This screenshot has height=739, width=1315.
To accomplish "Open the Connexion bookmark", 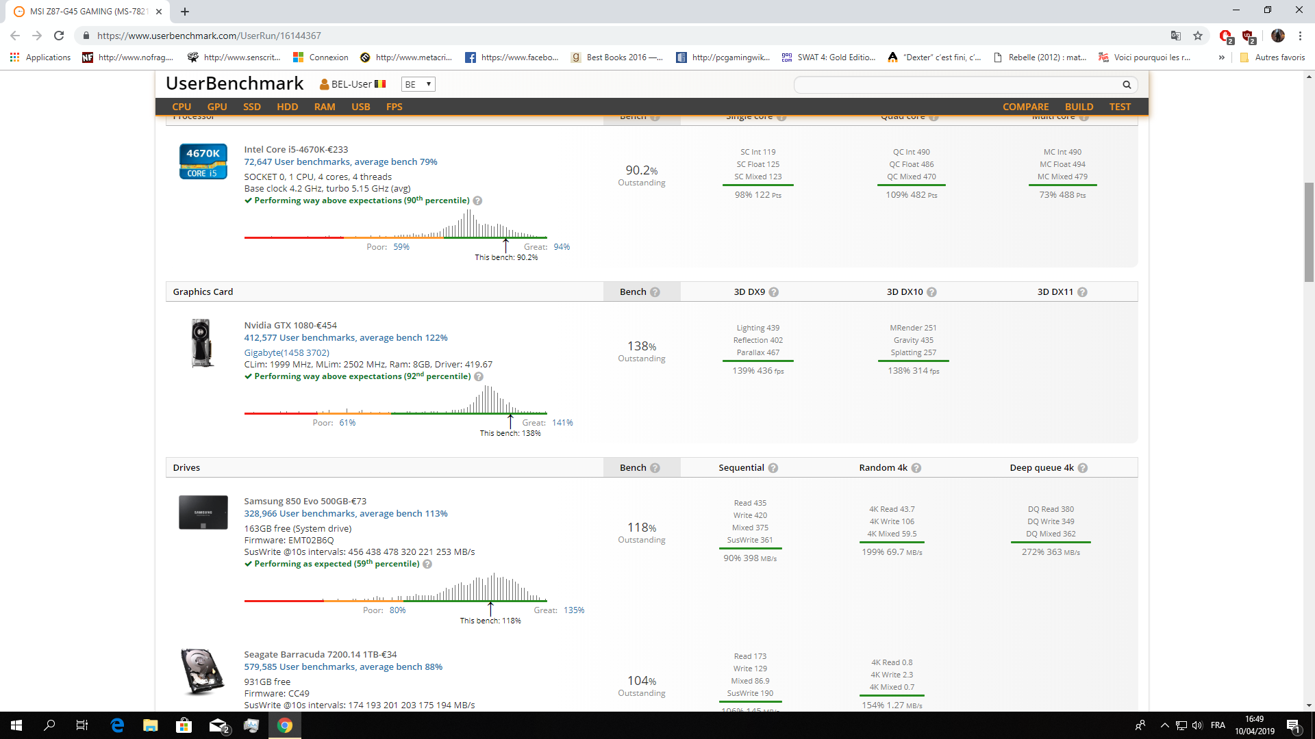I will 321,57.
